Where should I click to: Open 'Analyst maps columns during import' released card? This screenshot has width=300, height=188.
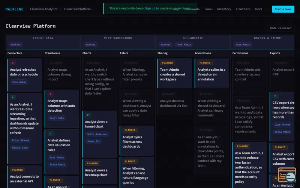pyautogui.click(x=61, y=73)
